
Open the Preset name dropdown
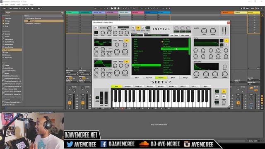coord(156,36)
